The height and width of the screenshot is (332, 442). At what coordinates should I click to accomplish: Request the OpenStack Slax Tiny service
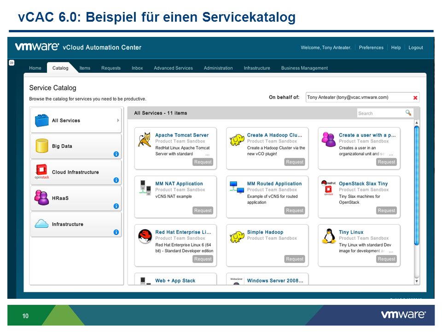[x=386, y=211]
